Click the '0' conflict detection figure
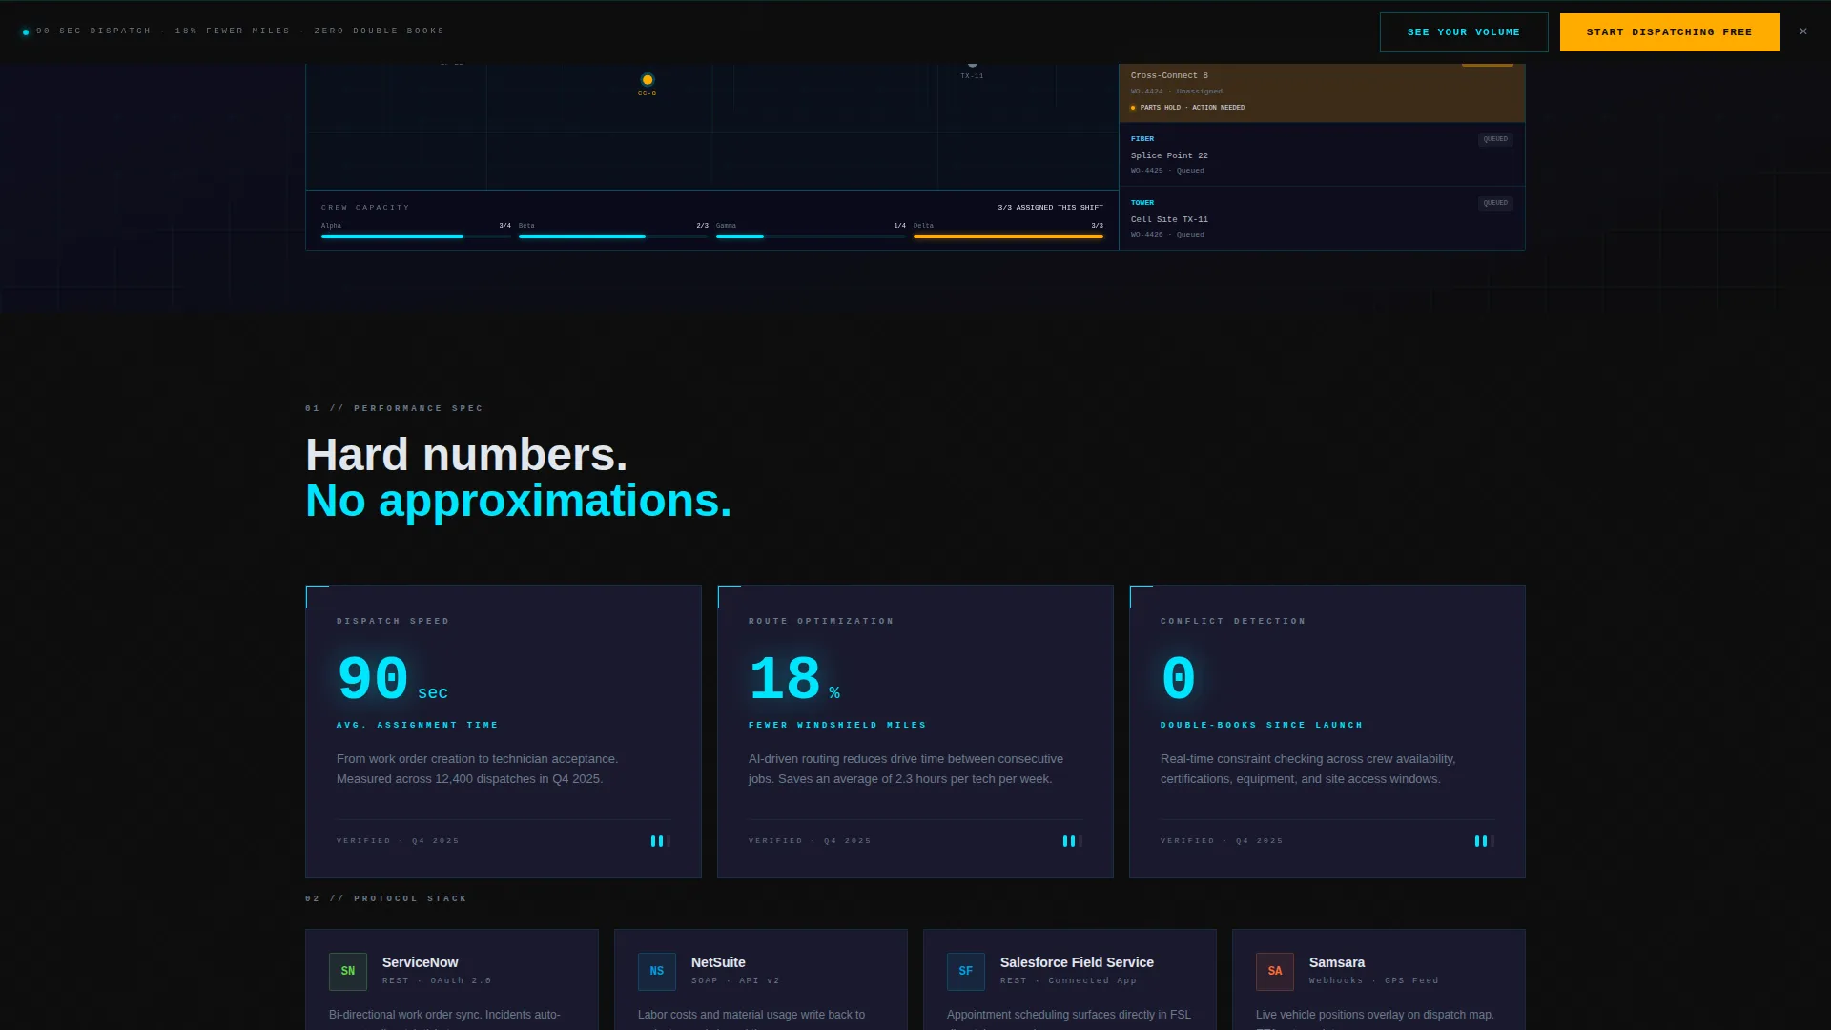1831x1030 pixels. [1179, 679]
